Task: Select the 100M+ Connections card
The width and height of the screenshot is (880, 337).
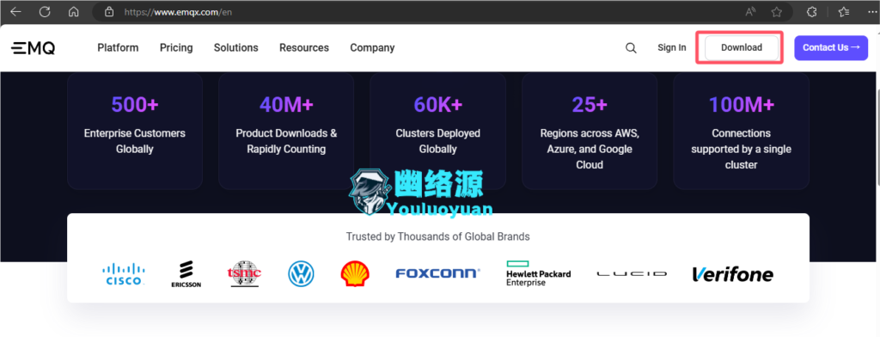Action: coord(742,131)
